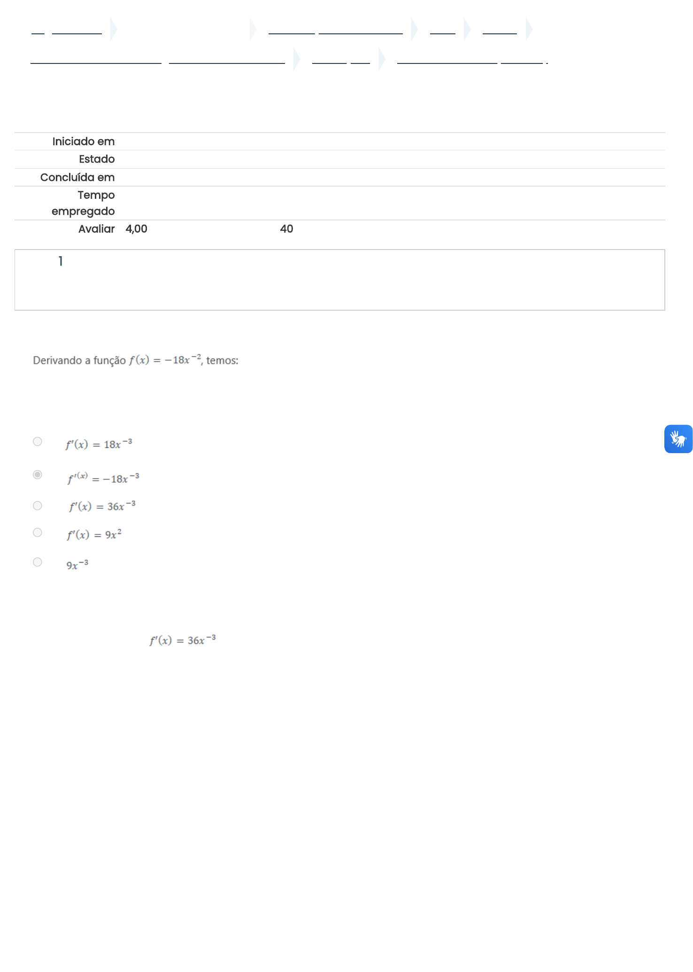Choose the radio option f'(x) = 36x⁻³

[38, 506]
